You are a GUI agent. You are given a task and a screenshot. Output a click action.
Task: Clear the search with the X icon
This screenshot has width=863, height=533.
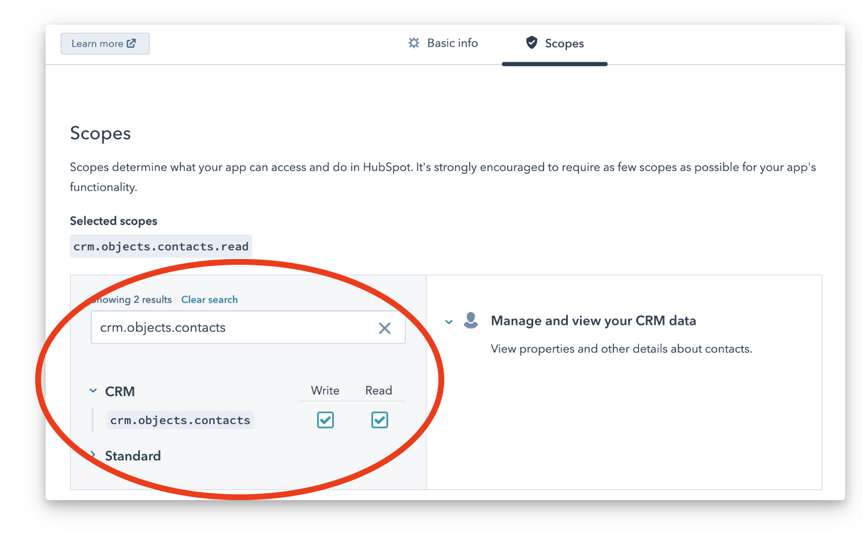(385, 328)
